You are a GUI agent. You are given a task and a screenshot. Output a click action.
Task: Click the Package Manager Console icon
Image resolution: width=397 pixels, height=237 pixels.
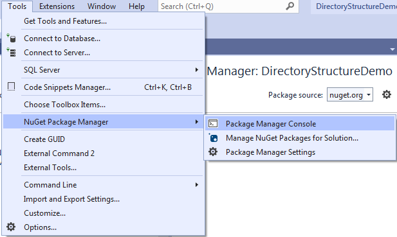(213, 123)
